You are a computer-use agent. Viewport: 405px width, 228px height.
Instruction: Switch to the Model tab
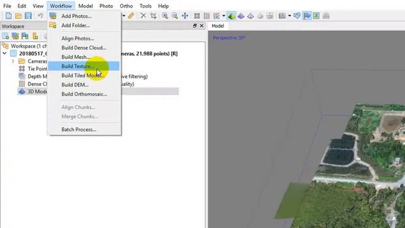(x=218, y=26)
